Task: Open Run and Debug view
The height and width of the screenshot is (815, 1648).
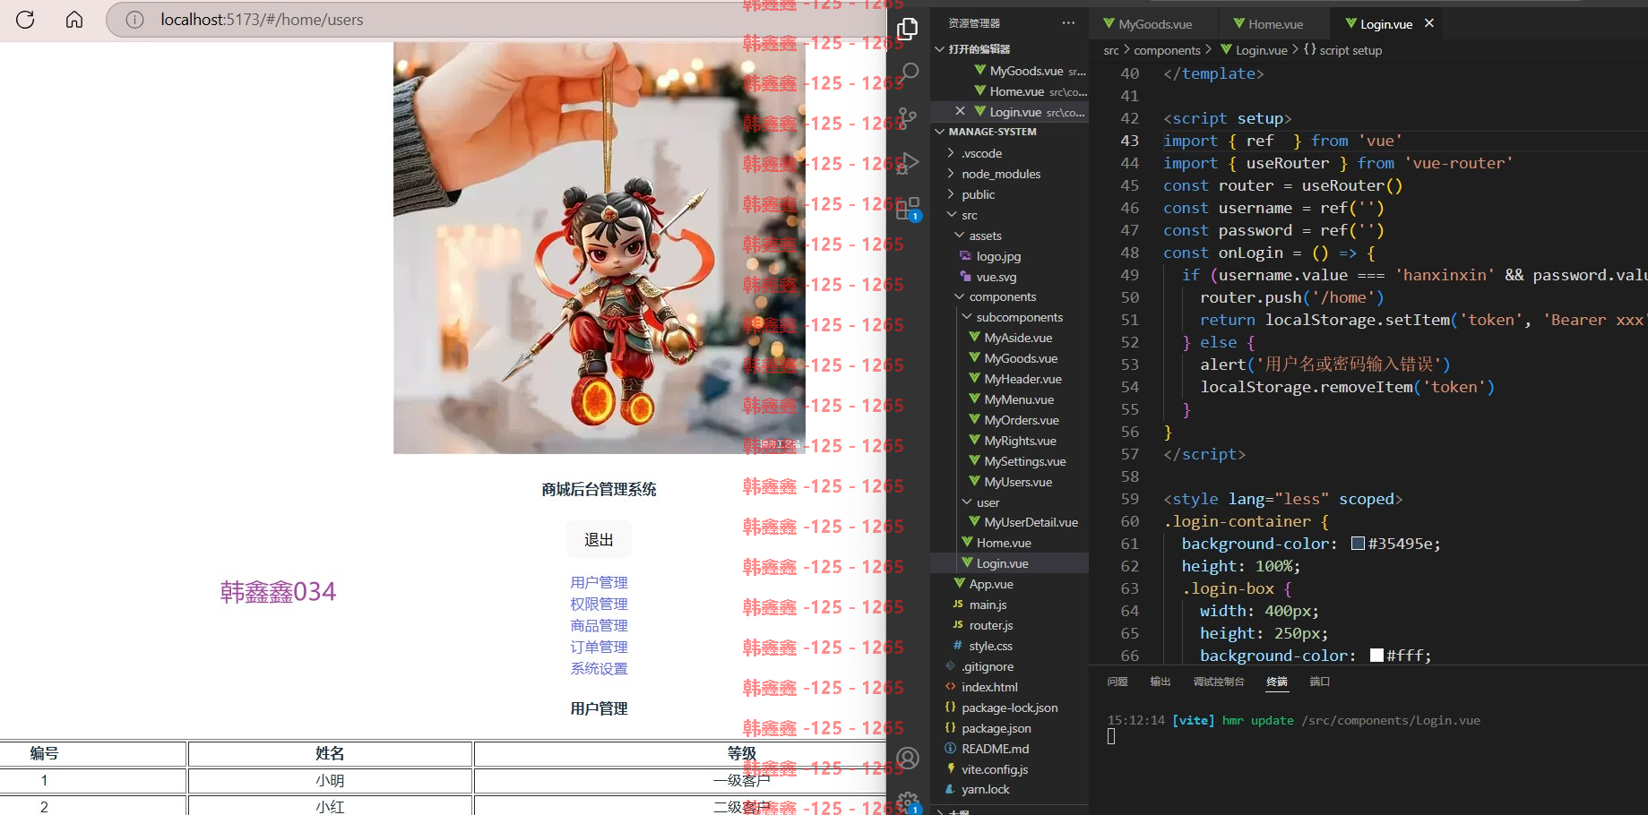Action: [x=908, y=163]
